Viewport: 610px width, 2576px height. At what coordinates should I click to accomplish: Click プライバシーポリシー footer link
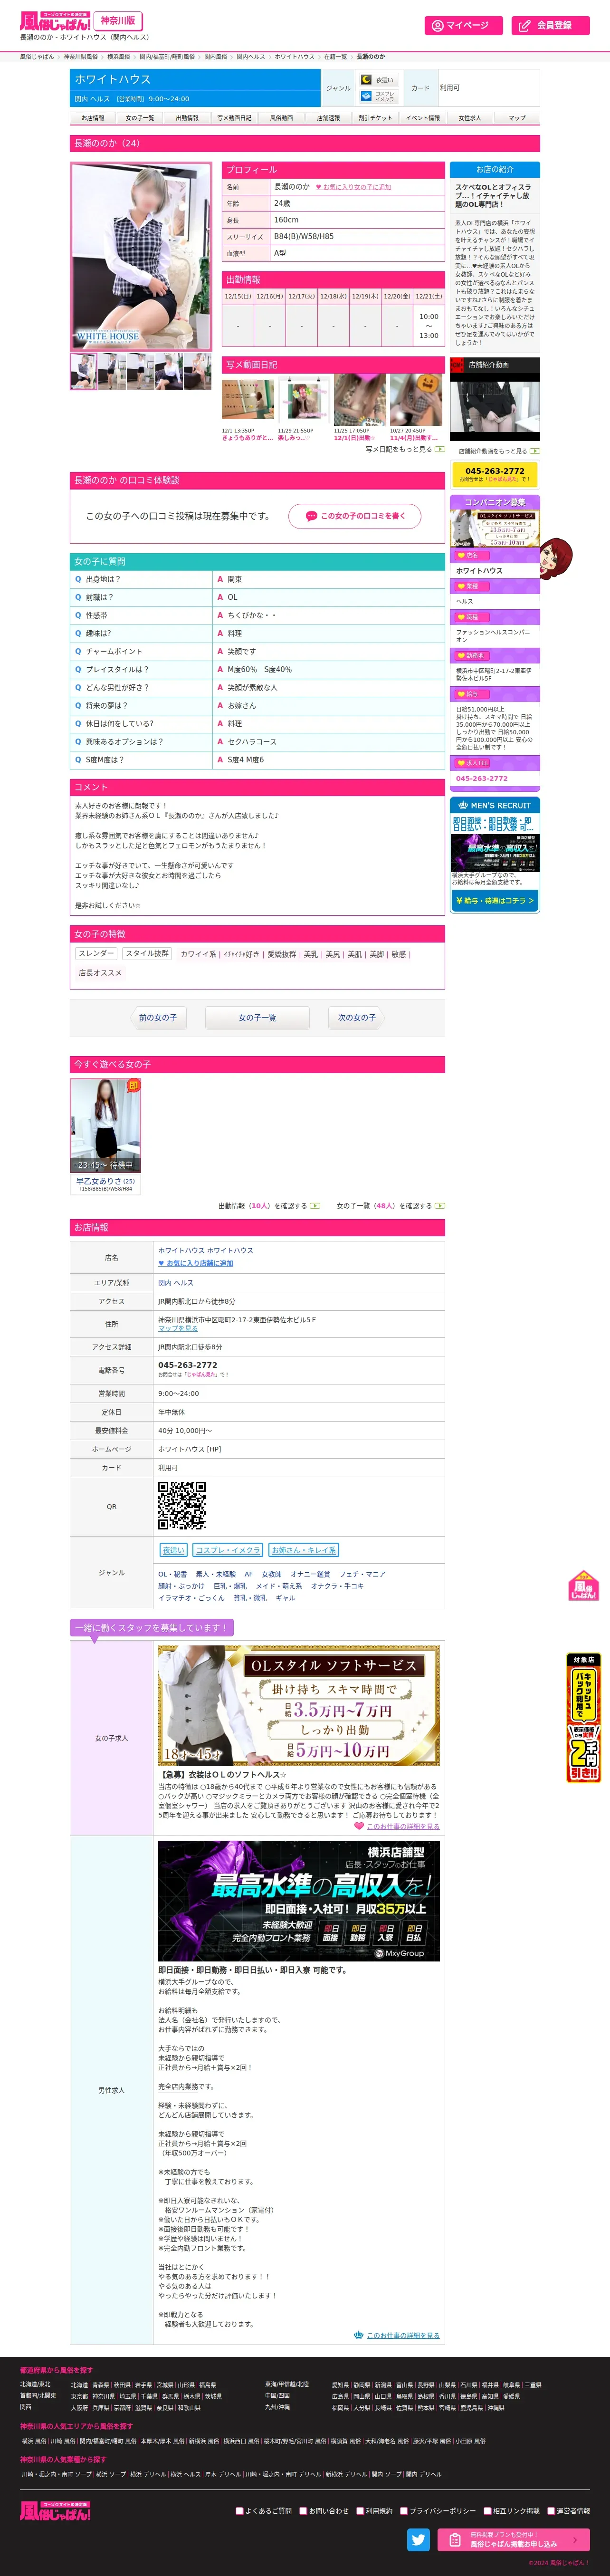(x=438, y=2510)
